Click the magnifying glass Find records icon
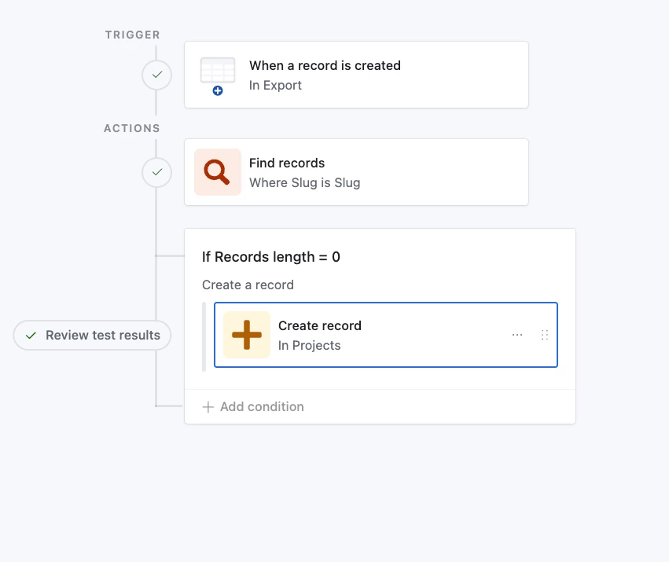Screen dimensions: 669x562 [218, 172]
